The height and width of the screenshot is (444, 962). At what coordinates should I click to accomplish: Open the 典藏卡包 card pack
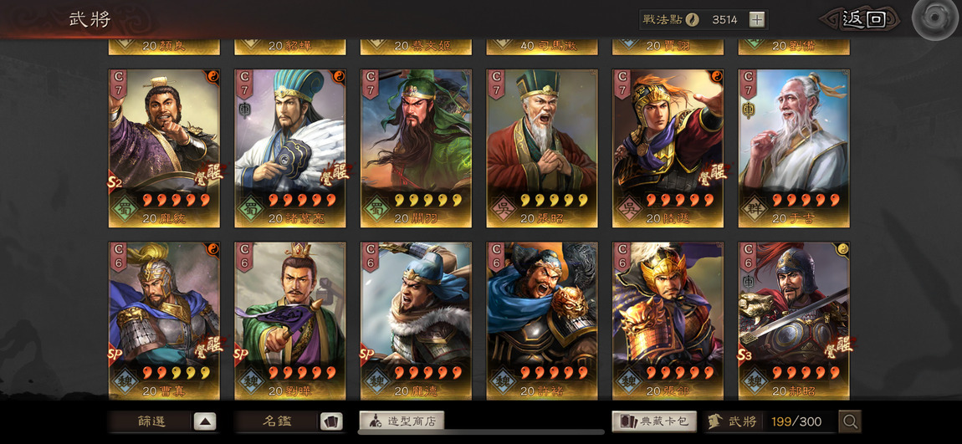[x=654, y=421]
